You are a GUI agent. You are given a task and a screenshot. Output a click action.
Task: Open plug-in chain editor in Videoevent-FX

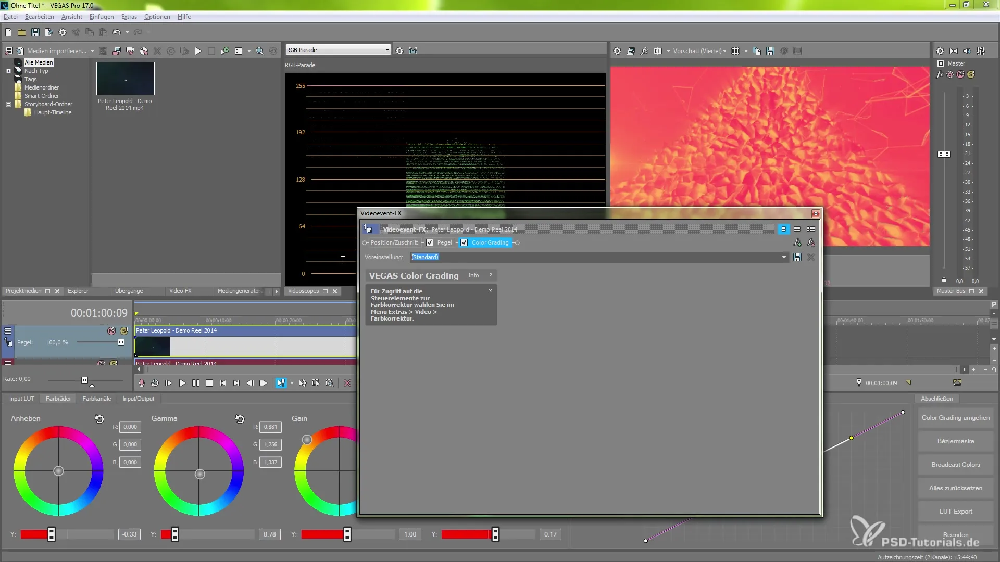click(797, 242)
